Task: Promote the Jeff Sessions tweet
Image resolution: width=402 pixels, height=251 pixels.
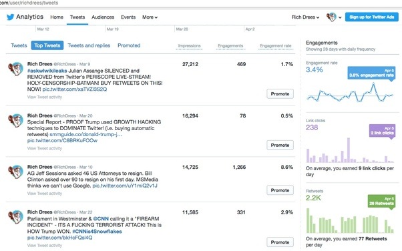Action: (x=280, y=190)
